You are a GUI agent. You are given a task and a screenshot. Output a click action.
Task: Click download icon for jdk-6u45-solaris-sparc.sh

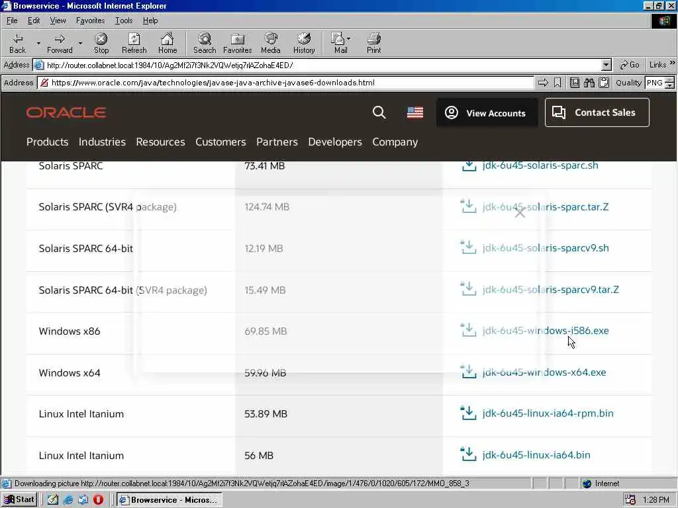pos(469,166)
